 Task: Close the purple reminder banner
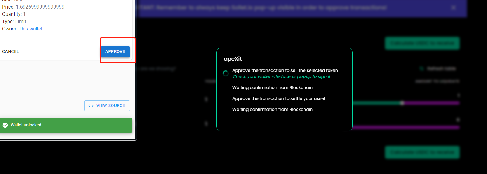point(454,8)
